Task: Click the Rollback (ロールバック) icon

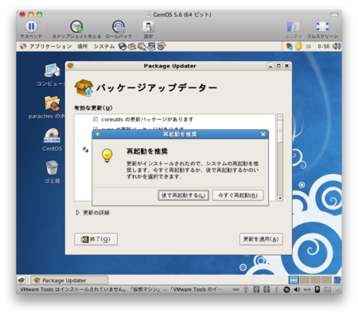Action: tap(119, 27)
